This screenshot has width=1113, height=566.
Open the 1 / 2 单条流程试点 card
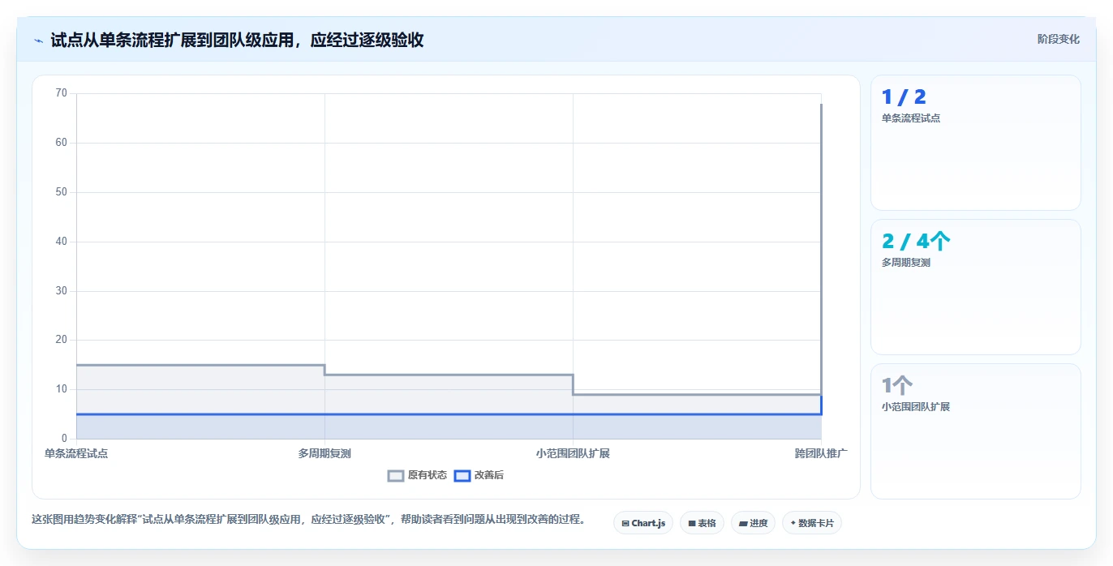point(976,143)
